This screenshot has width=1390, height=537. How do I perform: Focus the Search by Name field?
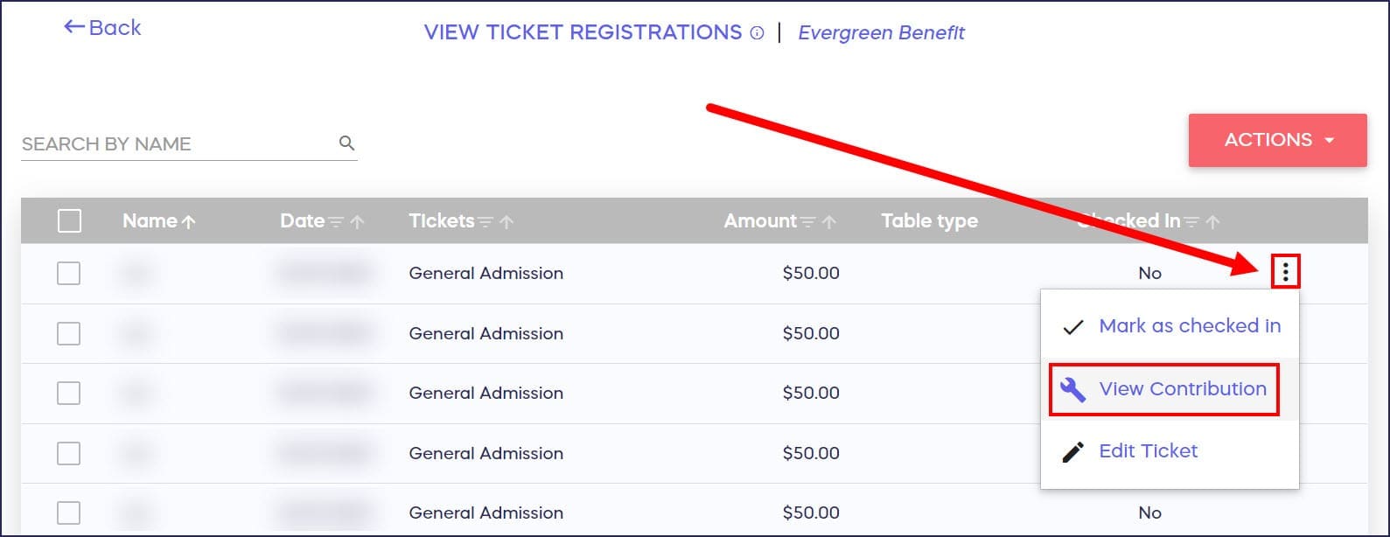pos(175,144)
